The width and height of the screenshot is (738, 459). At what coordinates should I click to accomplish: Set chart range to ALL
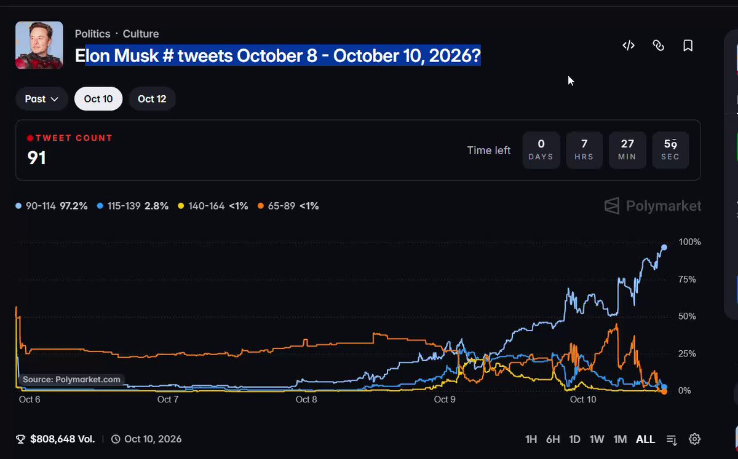[645, 439]
